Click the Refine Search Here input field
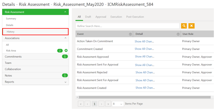Screen dimensions: 215x109 (x=127, y=26)
